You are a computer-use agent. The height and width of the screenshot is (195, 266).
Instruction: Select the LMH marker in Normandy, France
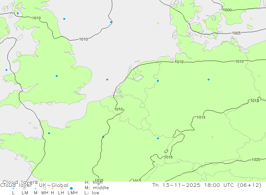coord(49,133)
